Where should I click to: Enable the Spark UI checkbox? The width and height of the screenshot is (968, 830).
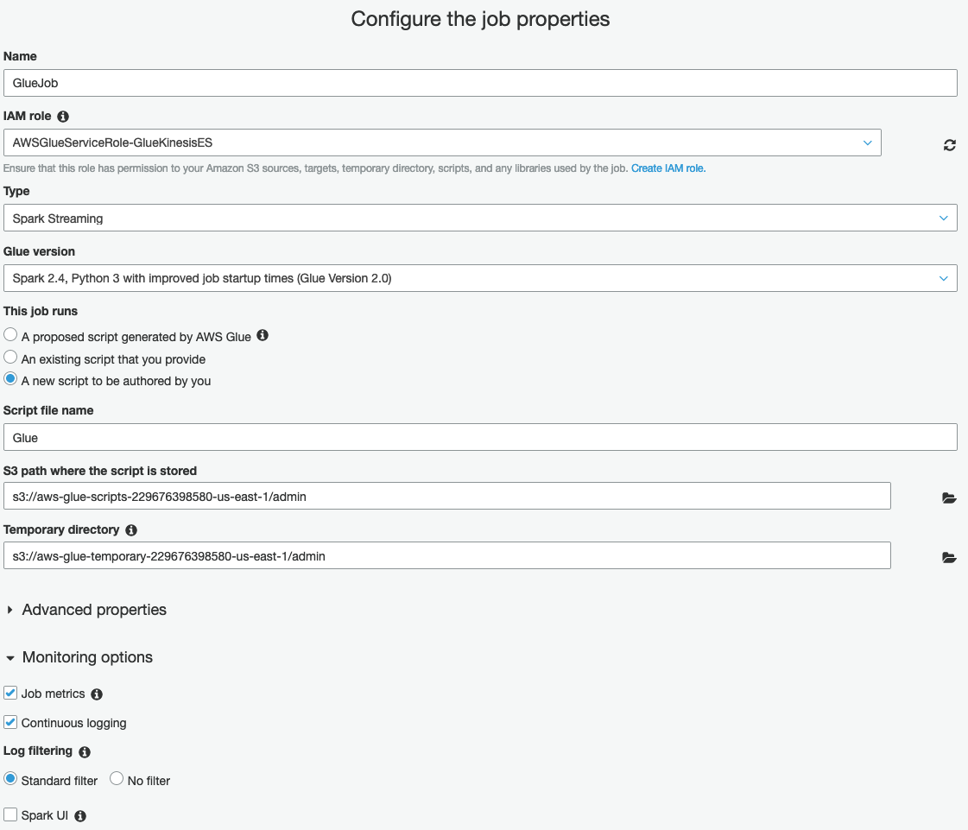click(10, 814)
